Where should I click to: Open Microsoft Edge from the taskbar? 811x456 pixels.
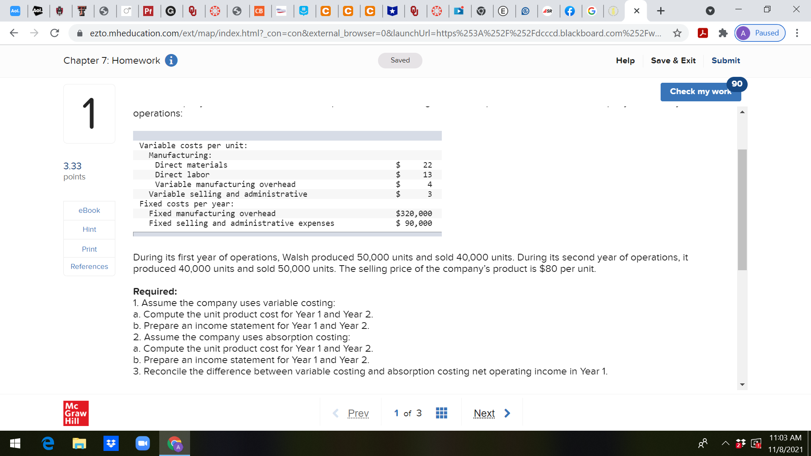click(48, 443)
